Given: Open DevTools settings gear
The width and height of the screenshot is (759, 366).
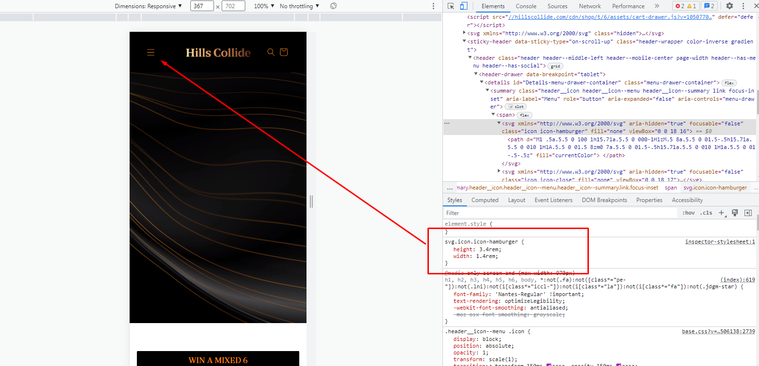Looking at the screenshot, I should click(730, 6).
